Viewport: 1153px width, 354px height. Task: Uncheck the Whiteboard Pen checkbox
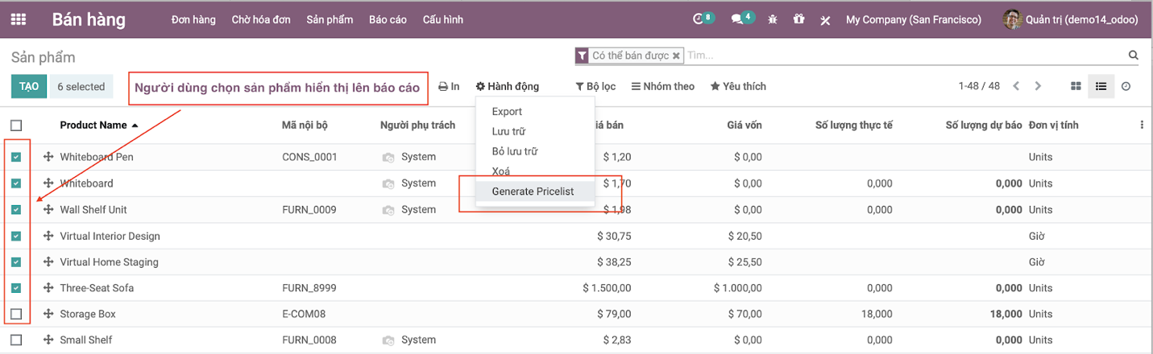click(x=16, y=157)
